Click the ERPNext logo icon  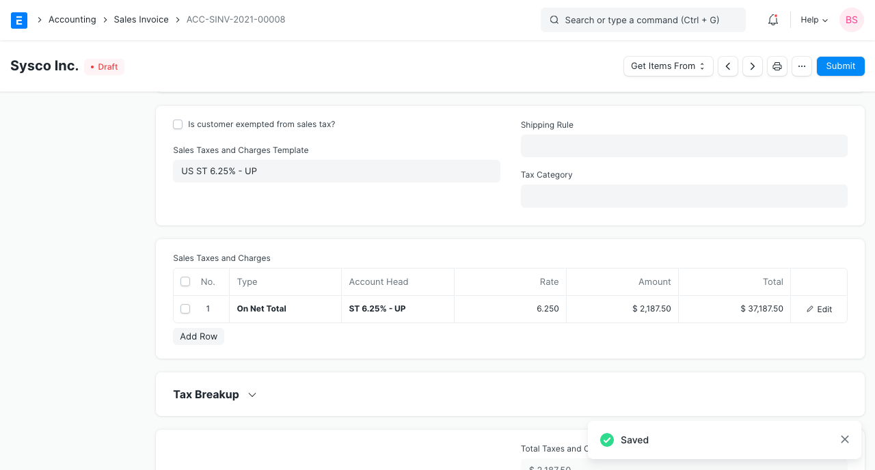tap(18, 20)
